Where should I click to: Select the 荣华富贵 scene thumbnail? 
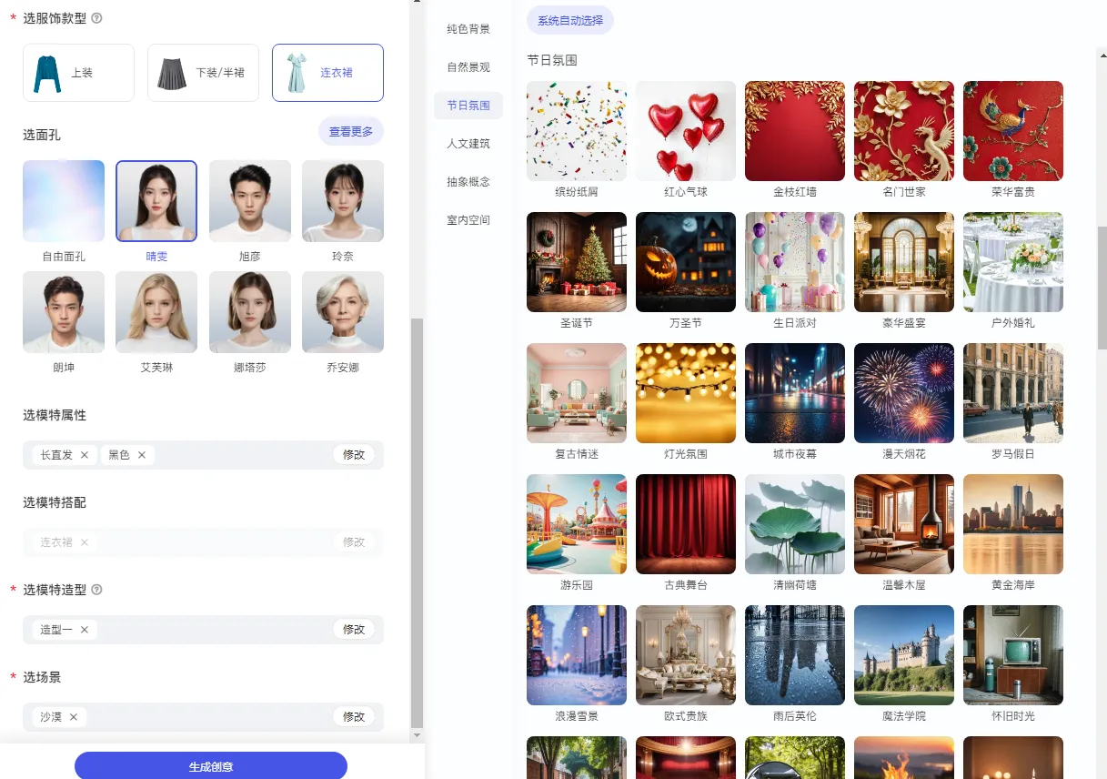point(1013,131)
